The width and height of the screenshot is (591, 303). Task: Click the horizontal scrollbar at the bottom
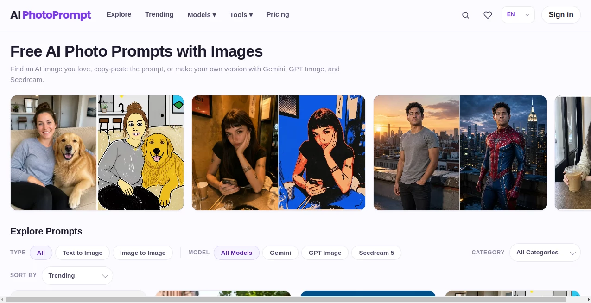pyautogui.click(x=286, y=300)
